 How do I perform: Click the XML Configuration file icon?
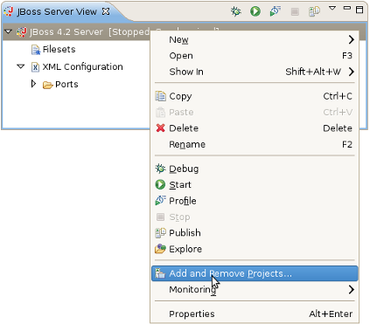35,67
